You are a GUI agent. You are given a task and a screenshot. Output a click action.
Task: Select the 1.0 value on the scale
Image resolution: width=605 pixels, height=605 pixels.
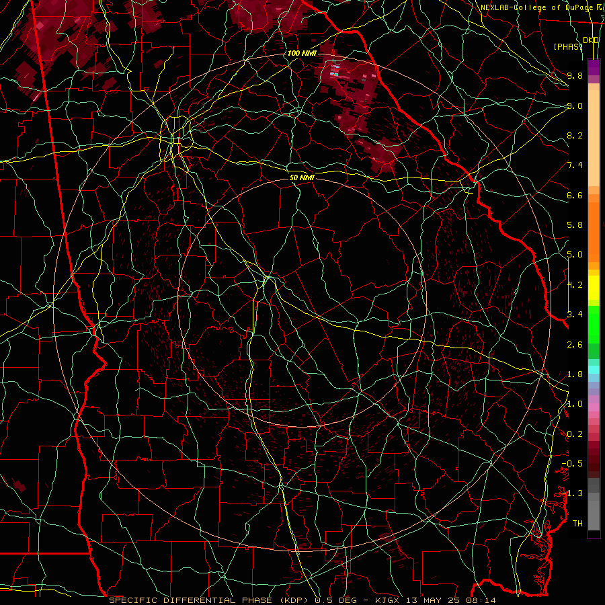tap(575, 404)
